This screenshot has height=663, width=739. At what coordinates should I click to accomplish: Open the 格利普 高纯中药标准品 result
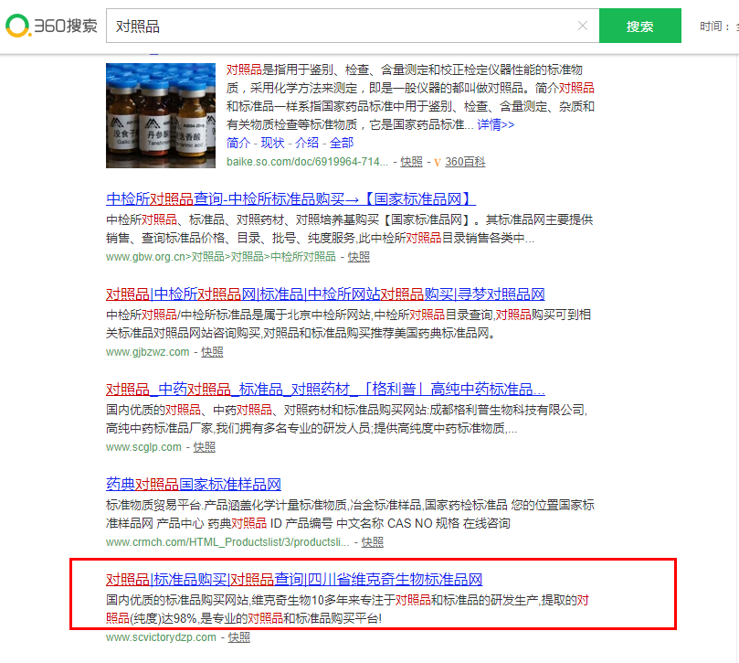click(x=325, y=390)
